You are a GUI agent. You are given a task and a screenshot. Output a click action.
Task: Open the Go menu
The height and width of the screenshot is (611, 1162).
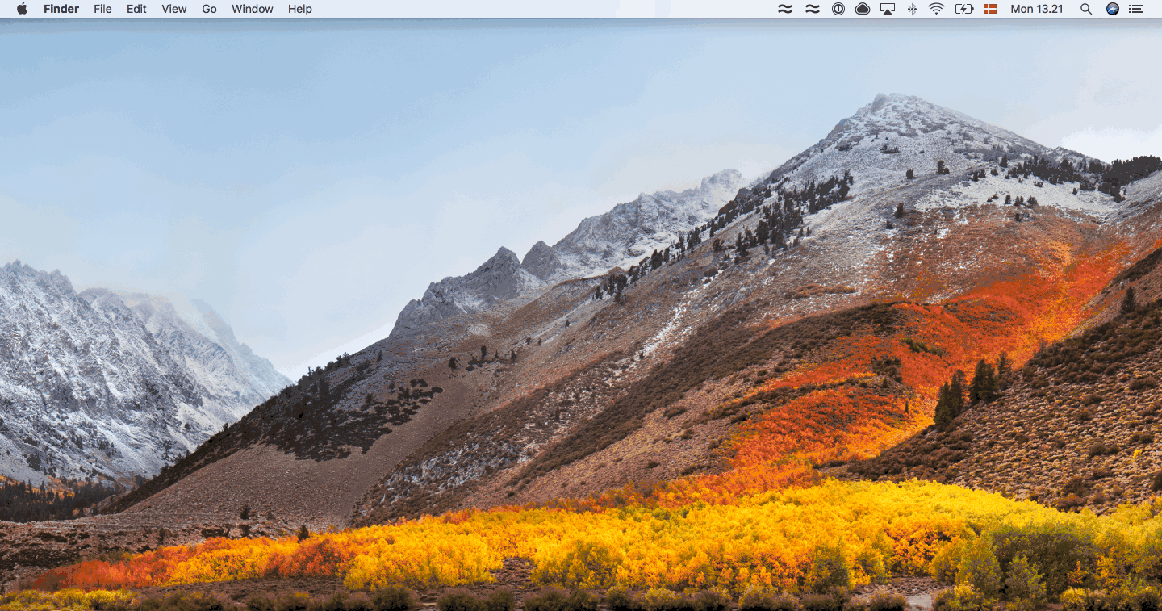point(210,9)
